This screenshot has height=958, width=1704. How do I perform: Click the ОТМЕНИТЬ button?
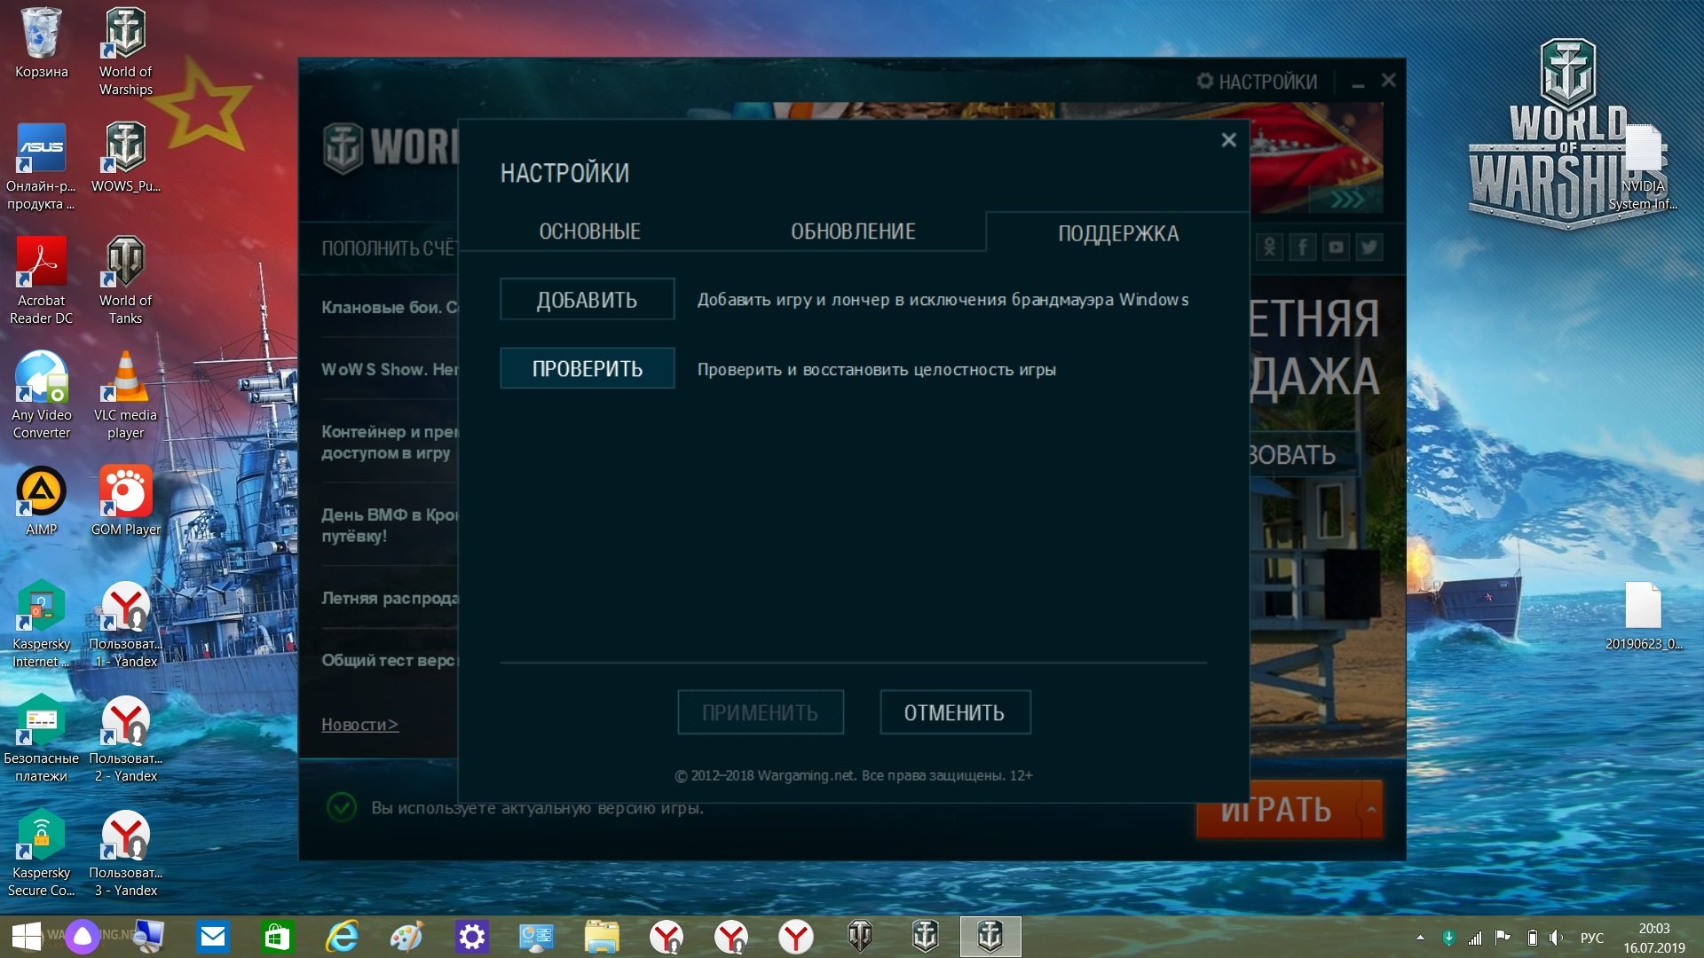tap(955, 713)
